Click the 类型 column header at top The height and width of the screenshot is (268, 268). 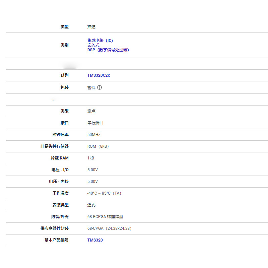pyautogui.click(x=65, y=27)
